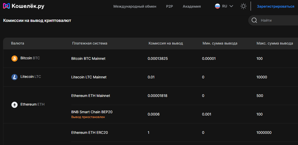Click the Валюта column header

(x=17, y=43)
